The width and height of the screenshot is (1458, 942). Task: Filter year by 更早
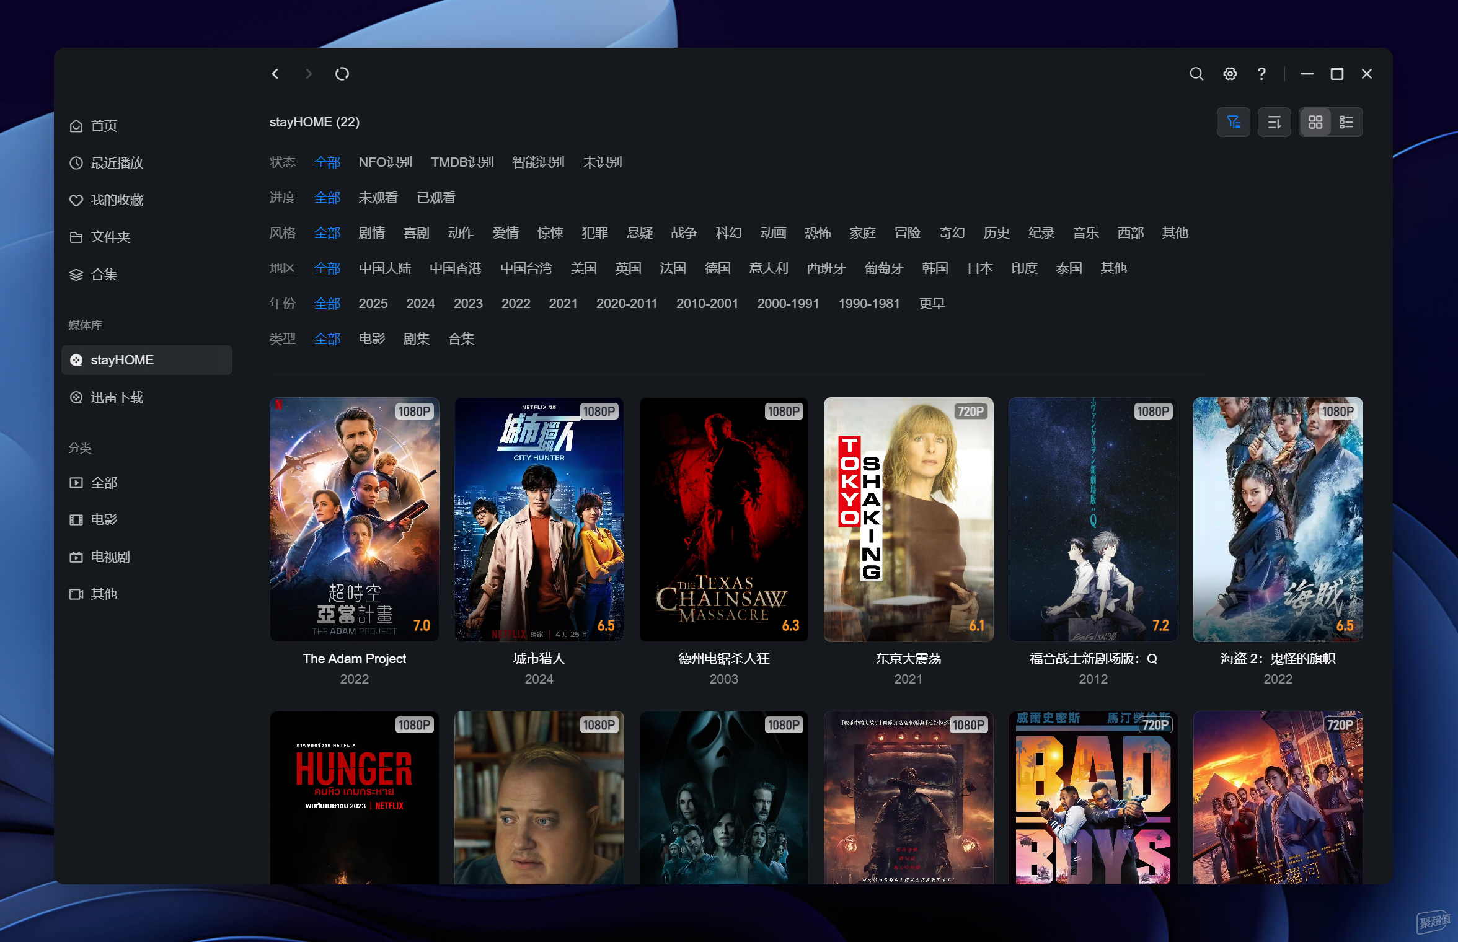tap(932, 304)
